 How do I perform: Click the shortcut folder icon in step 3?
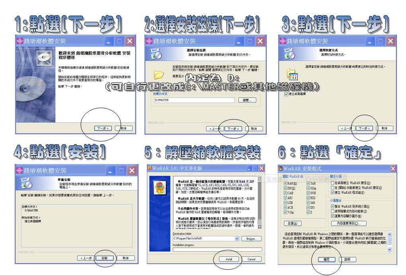pyautogui.click(x=292, y=74)
